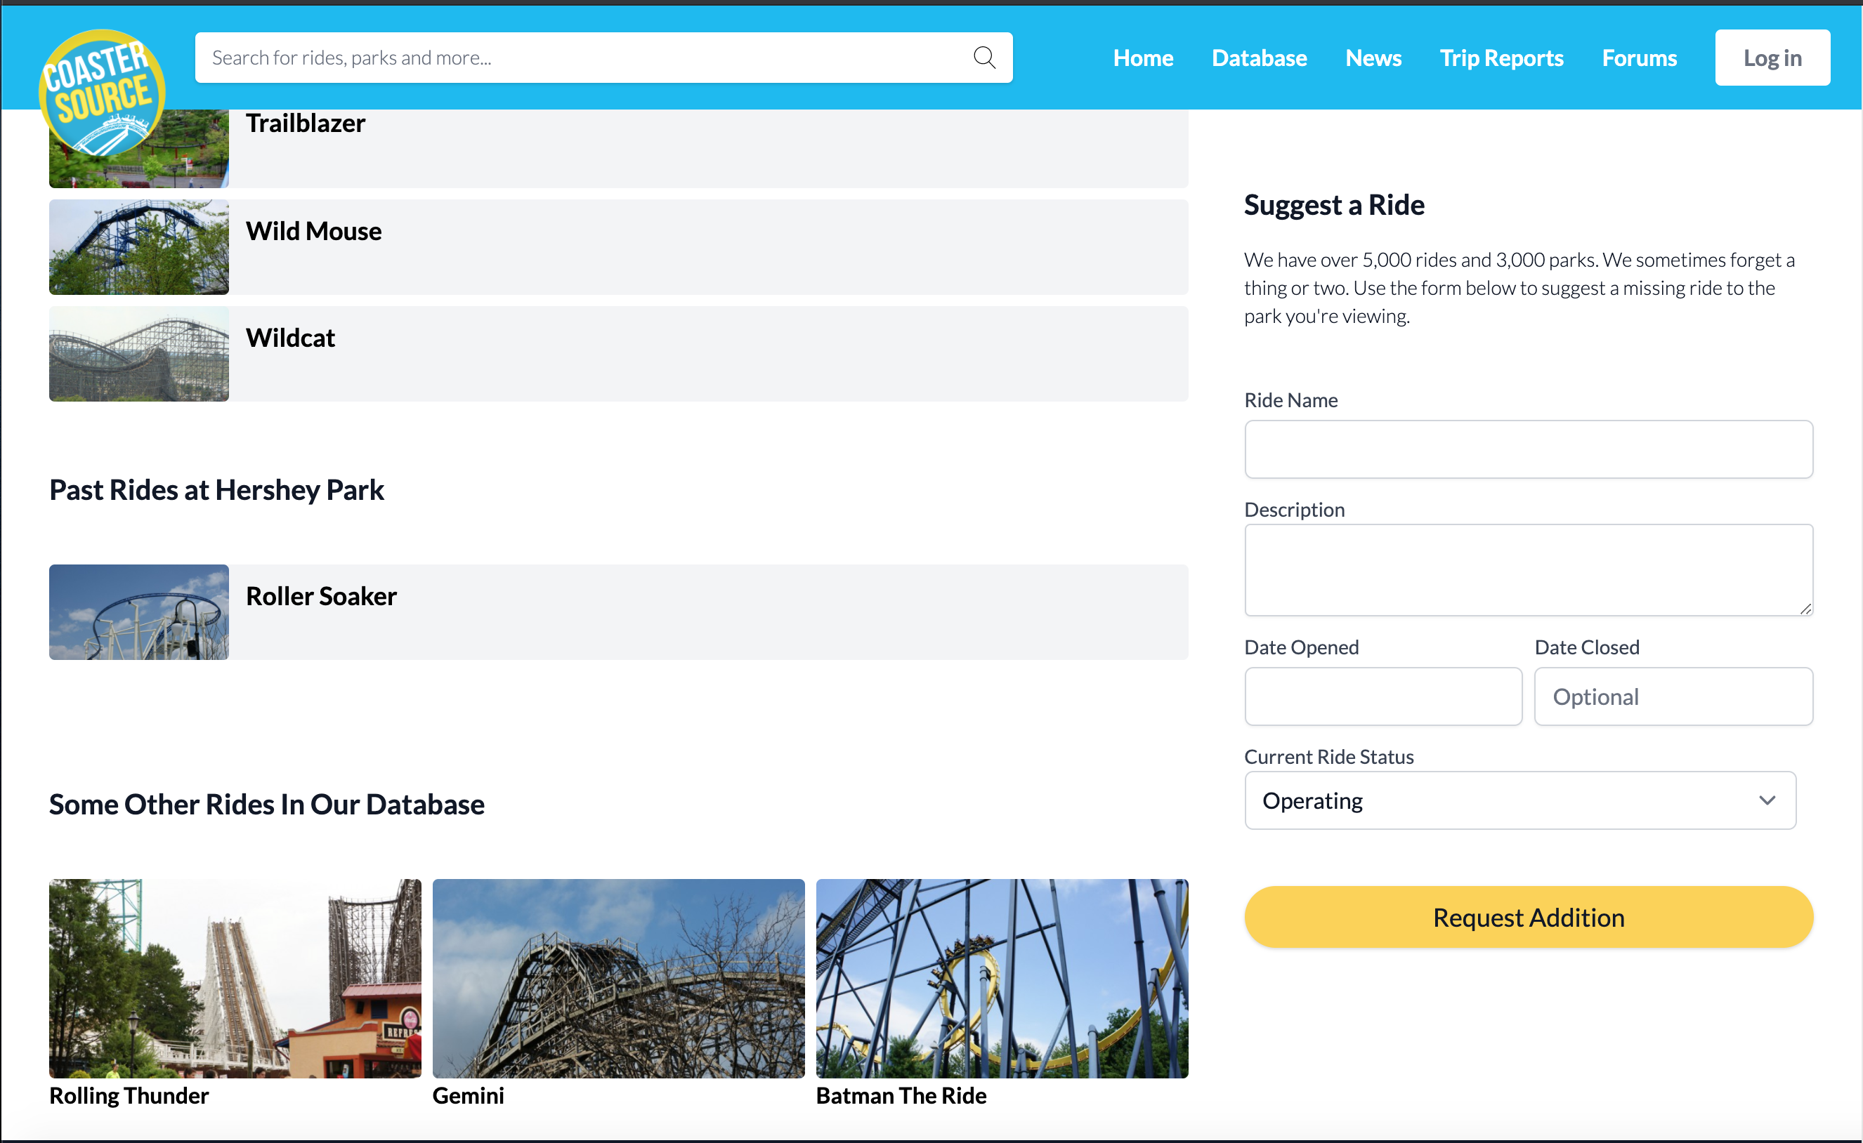The image size is (1863, 1143).
Task: Go to the Database menu item
Action: (1259, 58)
